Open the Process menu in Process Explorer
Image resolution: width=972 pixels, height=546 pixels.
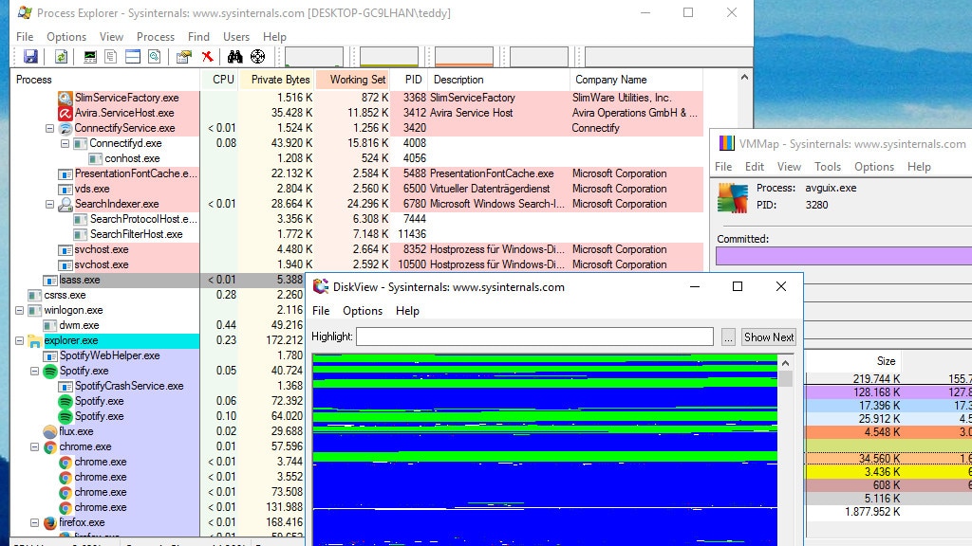155,37
